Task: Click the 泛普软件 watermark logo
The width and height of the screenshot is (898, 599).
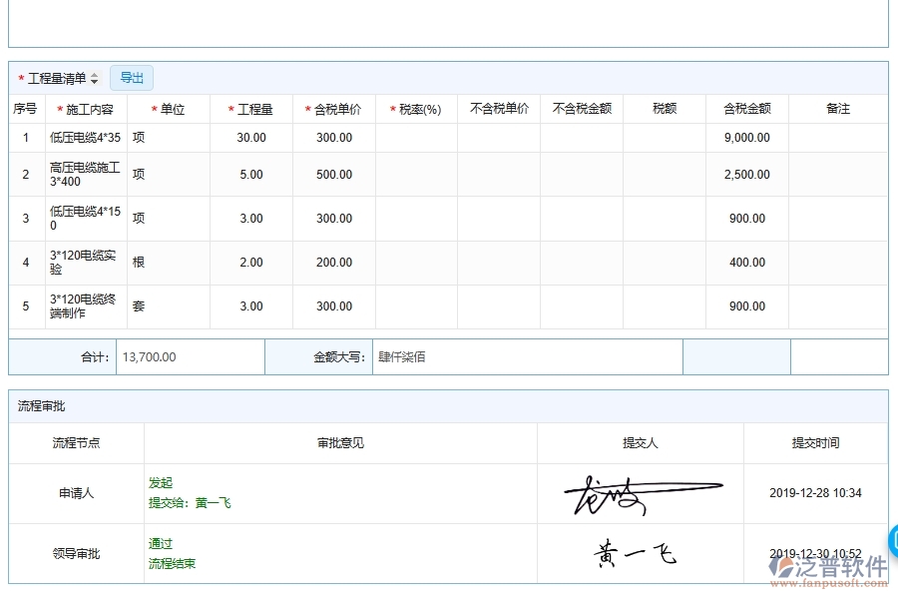Action: [x=828, y=567]
